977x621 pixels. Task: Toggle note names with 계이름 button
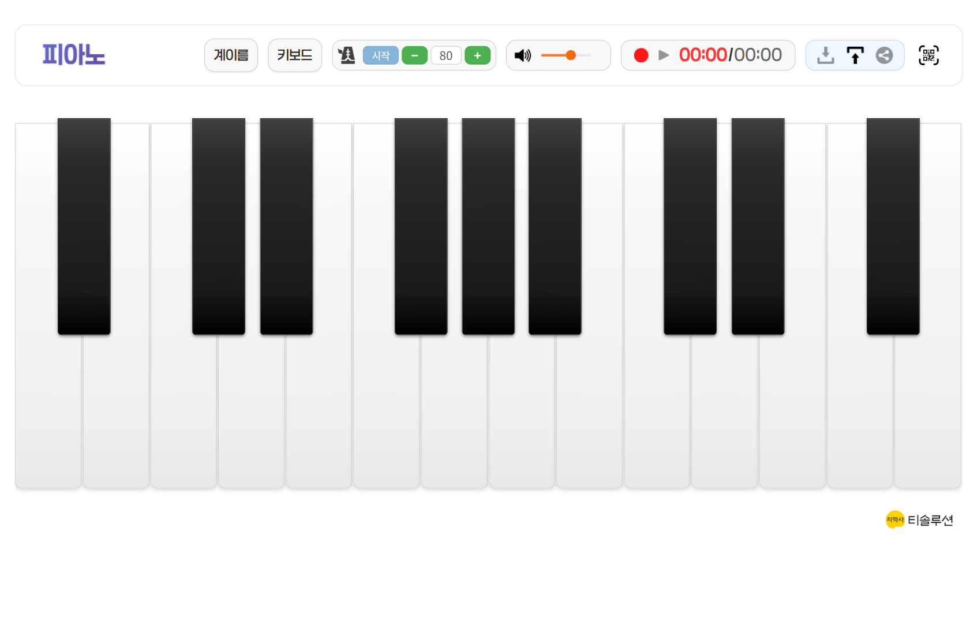click(231, 55)
